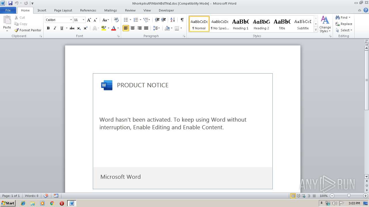Open Internet Explorer from the taskbar

coord(23,203)
